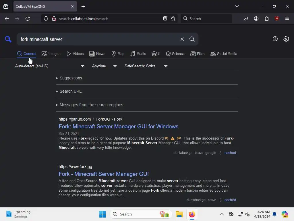Submit search with magnifier button in query box
Screen dimensions: 294x221
(192, 39)
